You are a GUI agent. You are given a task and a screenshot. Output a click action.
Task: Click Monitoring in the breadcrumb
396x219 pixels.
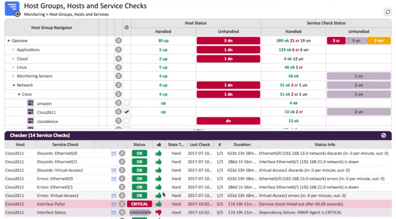tap(34, 15)
